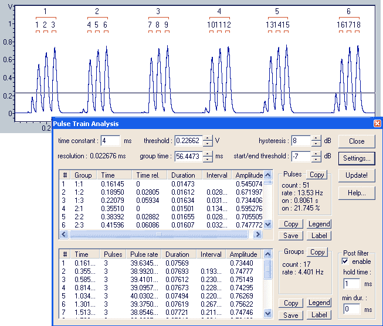
Task: Open Help... for pulse train analysis
Action: [357, 193]
